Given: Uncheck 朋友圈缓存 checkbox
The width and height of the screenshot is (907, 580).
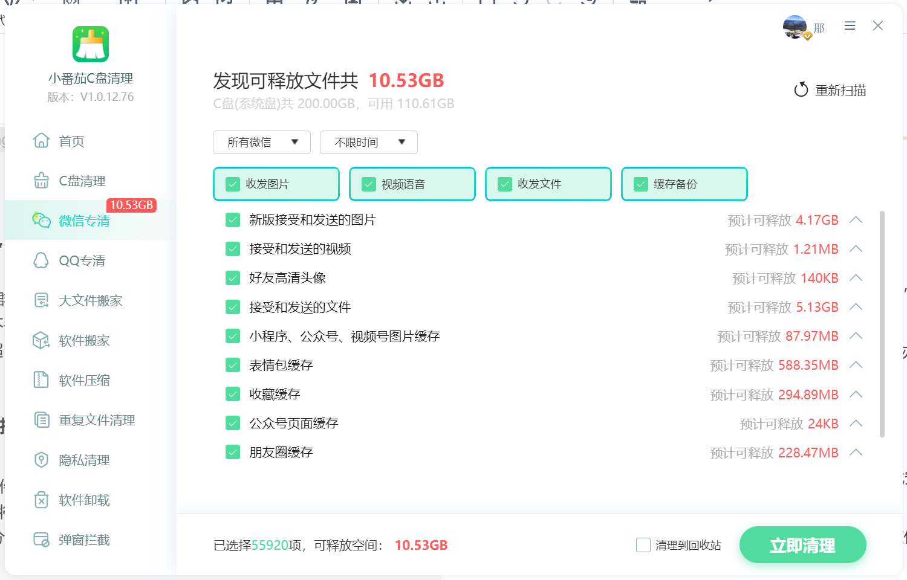Looking at the screenshot, I should pyautogui.click(x=233, y=452).
